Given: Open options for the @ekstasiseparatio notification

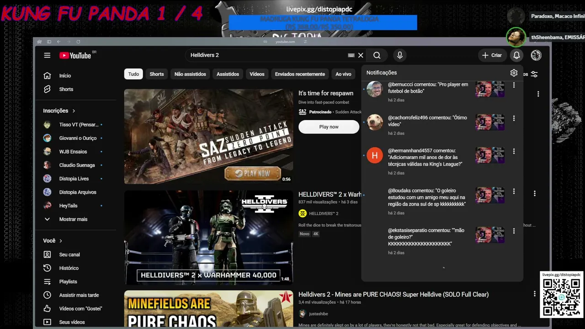Looking at the screenshot, I should pyautogui.click(x=514, y=231).
